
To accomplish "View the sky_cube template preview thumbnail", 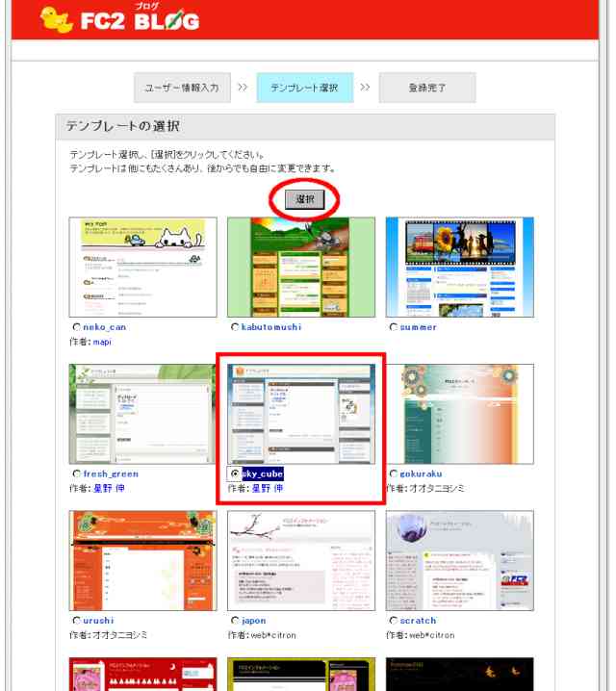I will coord(301,414).
